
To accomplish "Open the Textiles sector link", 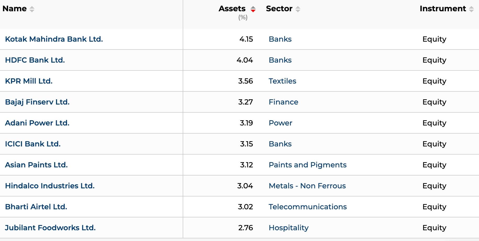I will (x=282, y=81).
